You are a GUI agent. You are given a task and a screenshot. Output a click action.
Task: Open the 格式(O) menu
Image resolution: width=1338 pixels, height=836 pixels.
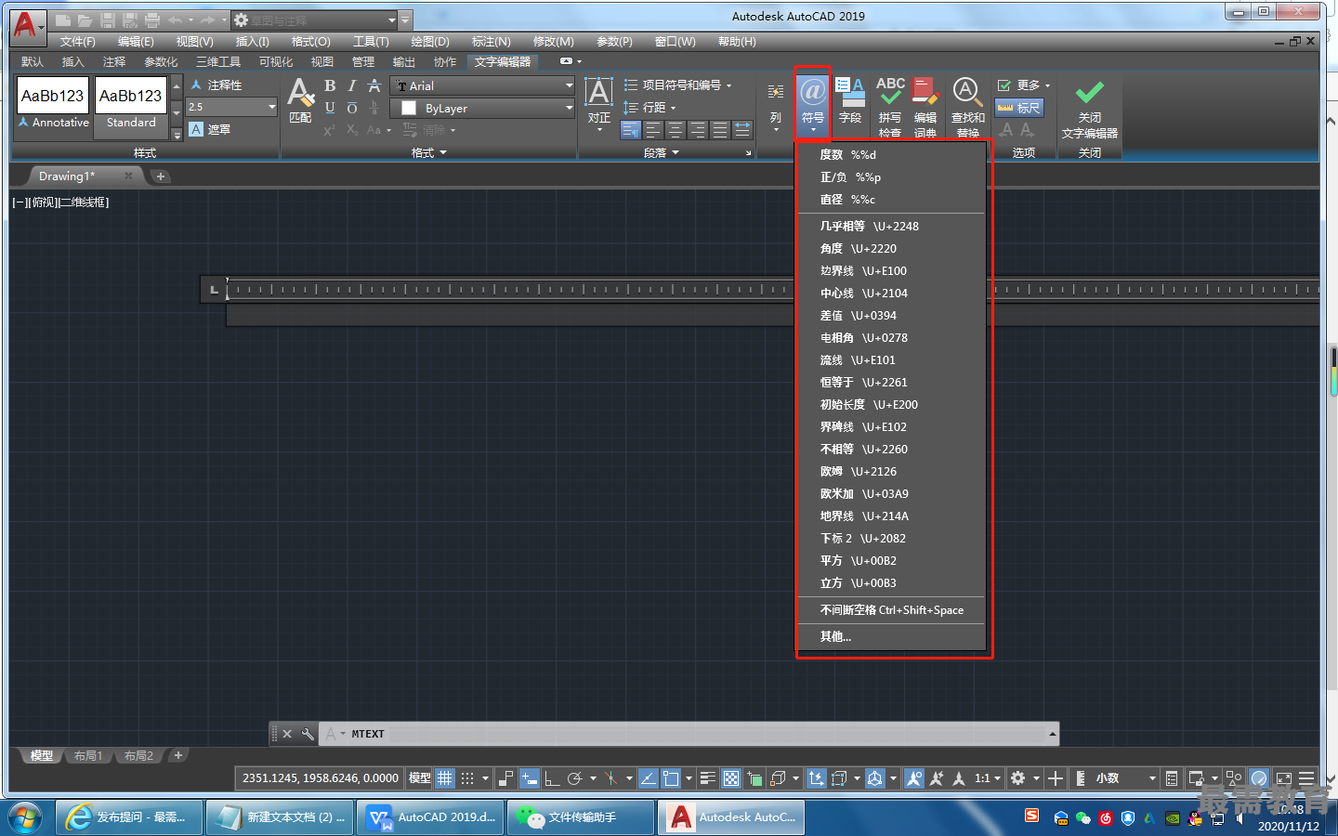click(x=310, y=42)
